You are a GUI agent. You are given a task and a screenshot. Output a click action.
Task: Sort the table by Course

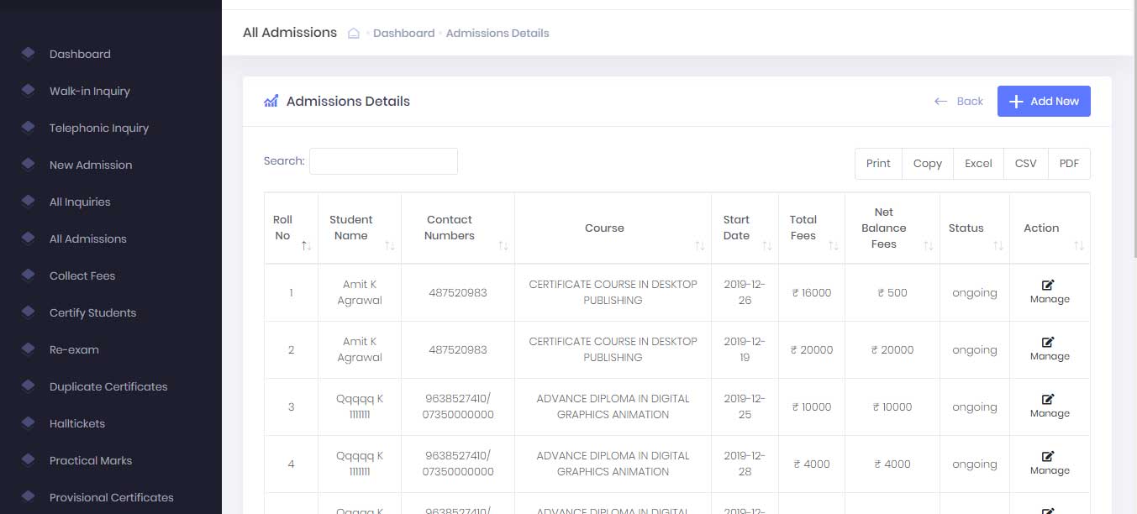pyautogui.click(x=613, y=228)
